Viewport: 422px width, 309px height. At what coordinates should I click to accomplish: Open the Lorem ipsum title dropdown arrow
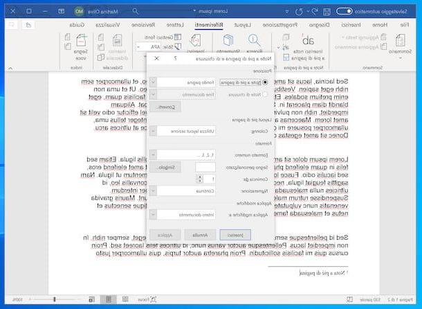194,11
